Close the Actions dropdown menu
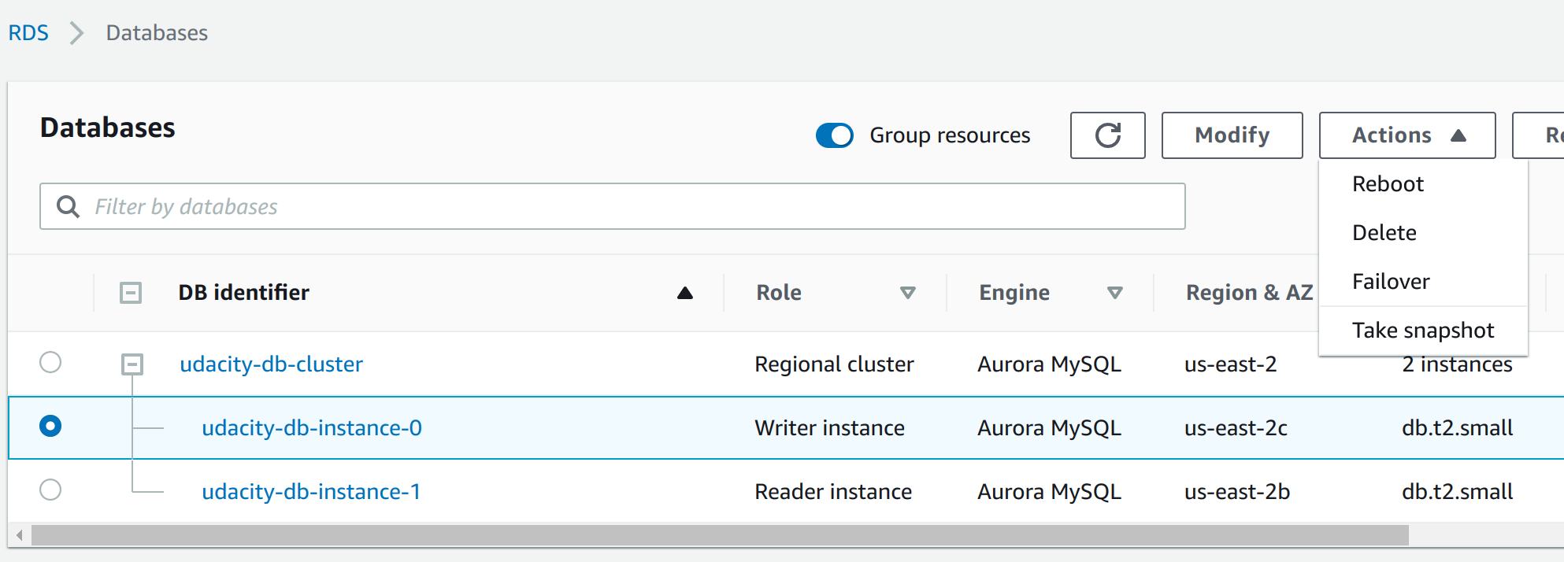1564x562 pixels. tap(1406, 135)
